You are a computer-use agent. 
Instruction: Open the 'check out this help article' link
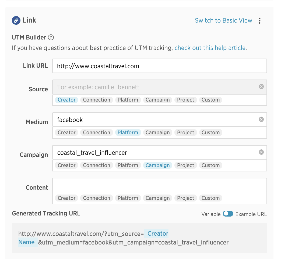tap(210, 48)
